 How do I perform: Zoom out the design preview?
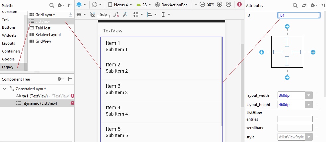coord(202,5)
